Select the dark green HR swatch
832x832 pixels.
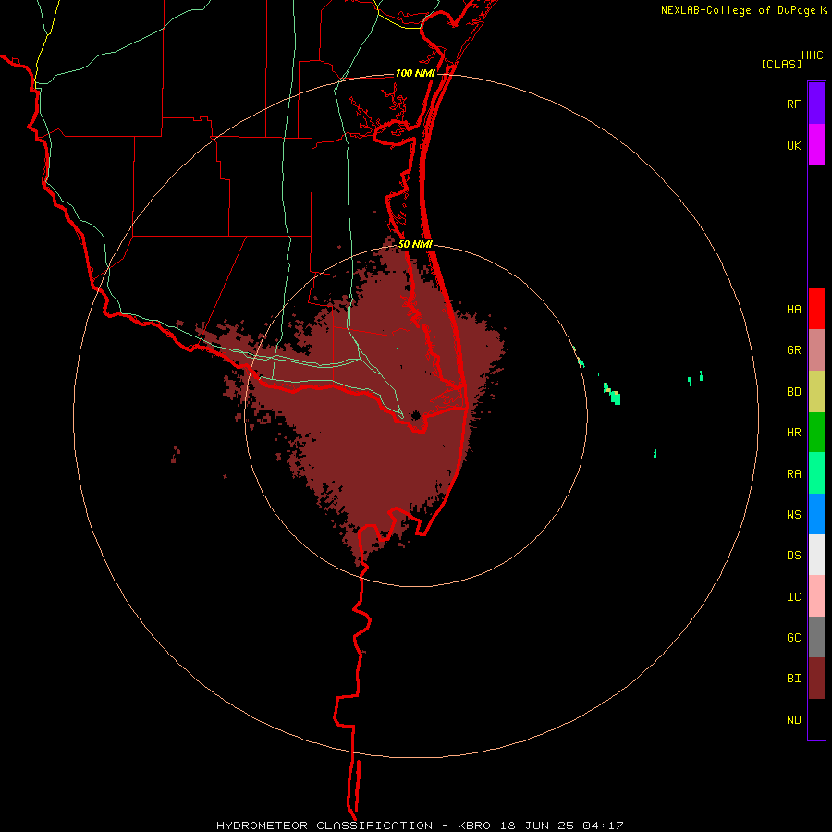816,432
